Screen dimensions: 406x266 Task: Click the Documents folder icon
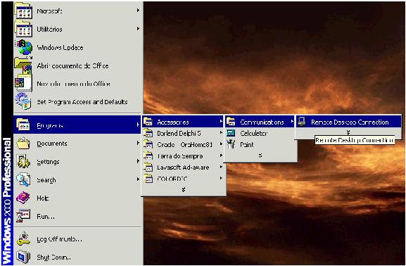(23, 144)
